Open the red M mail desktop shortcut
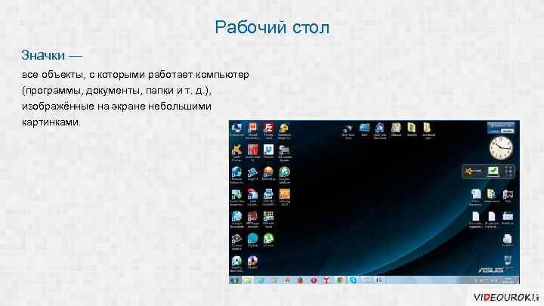Image resolution: width=544 pixels, height=306 pixels. tap(252, 131)
